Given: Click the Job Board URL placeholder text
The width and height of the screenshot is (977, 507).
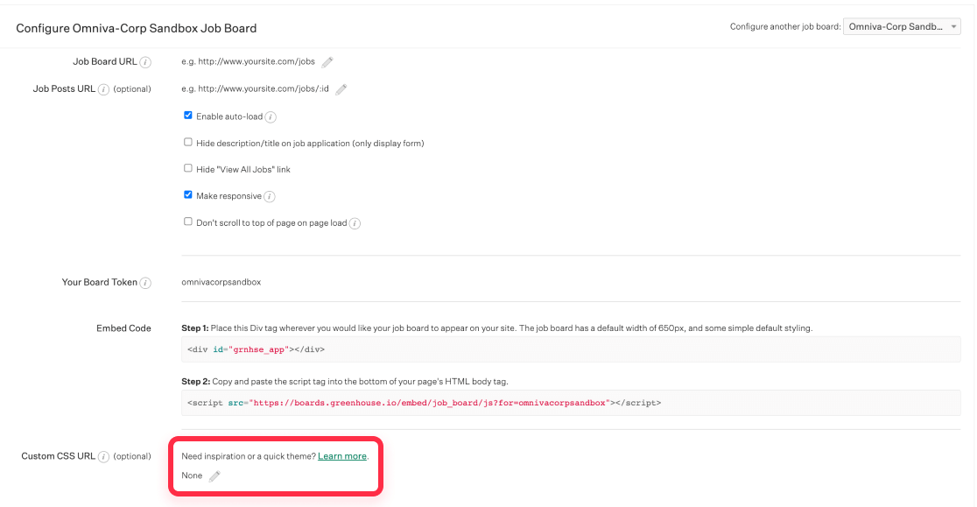Looking at the screenshot, I should pos(248,61).
